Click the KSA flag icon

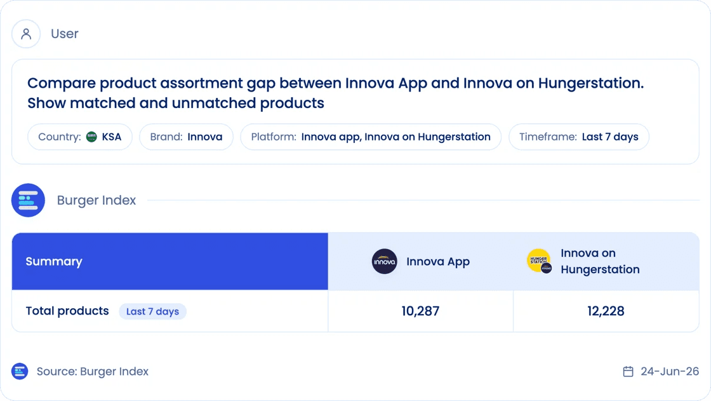91,137
